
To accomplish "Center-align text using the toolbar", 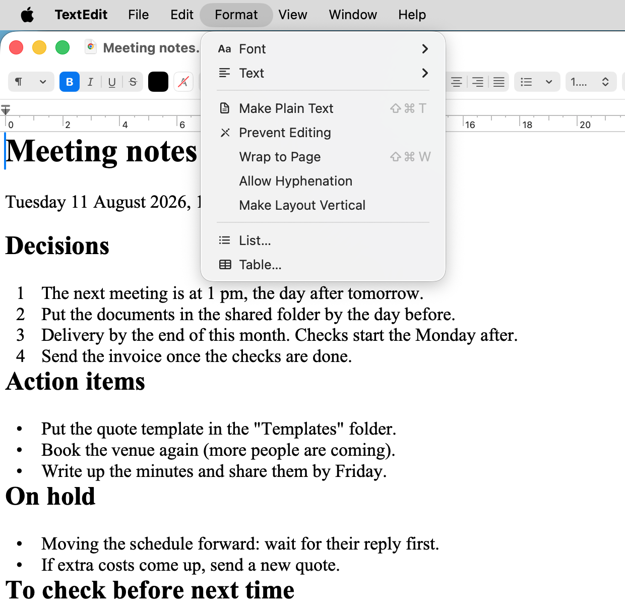I will [457, 82].
